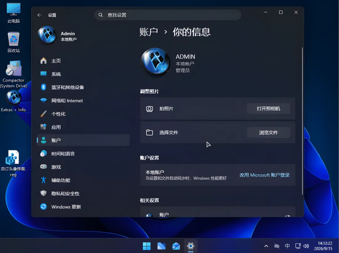339x253 pixels.
Task: Click the 个性化 paintbrush icon
Action: pyautogui.click(x=43, y=114)
